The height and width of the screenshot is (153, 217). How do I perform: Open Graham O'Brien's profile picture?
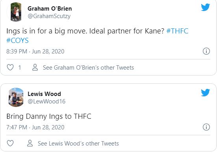click(x=16, y=12)
